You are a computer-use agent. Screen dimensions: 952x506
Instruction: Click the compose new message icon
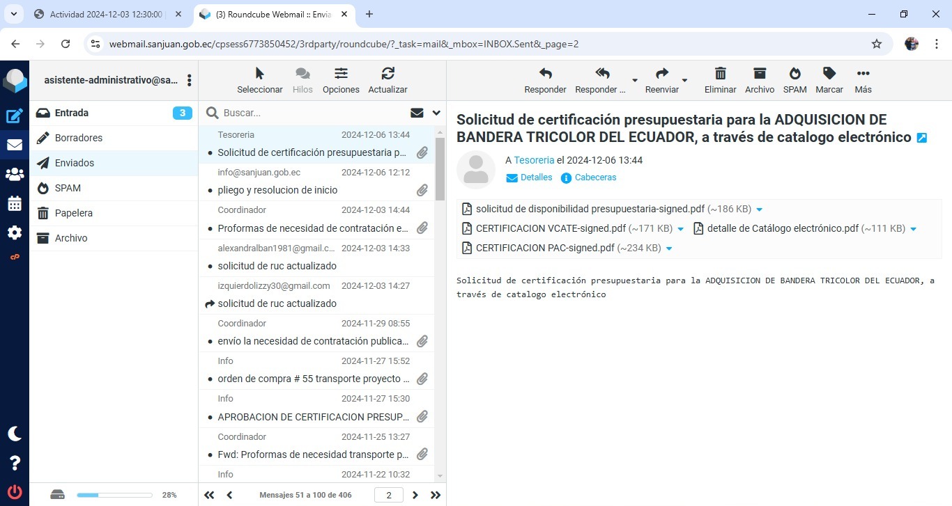[x=14, y=116]
